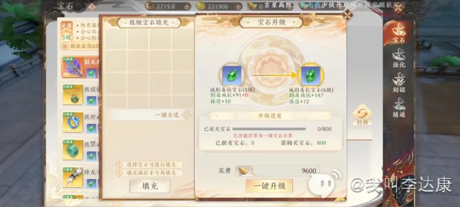Close the gem upgrade panel
This screenshot has width=460, height=207.
pos(348,14)
